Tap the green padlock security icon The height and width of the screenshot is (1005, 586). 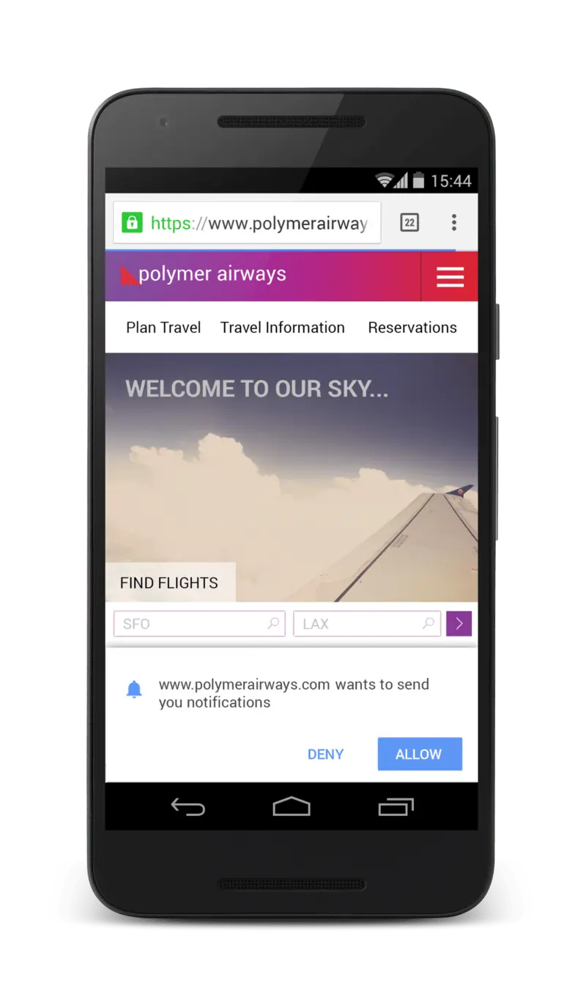(132, 223)
